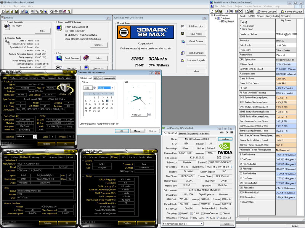Screen dimensions: 305x228
Task: Click New project icon in 3DMark toolbar
Action: 3,12
